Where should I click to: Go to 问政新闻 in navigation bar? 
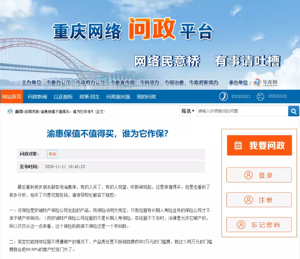37,97
